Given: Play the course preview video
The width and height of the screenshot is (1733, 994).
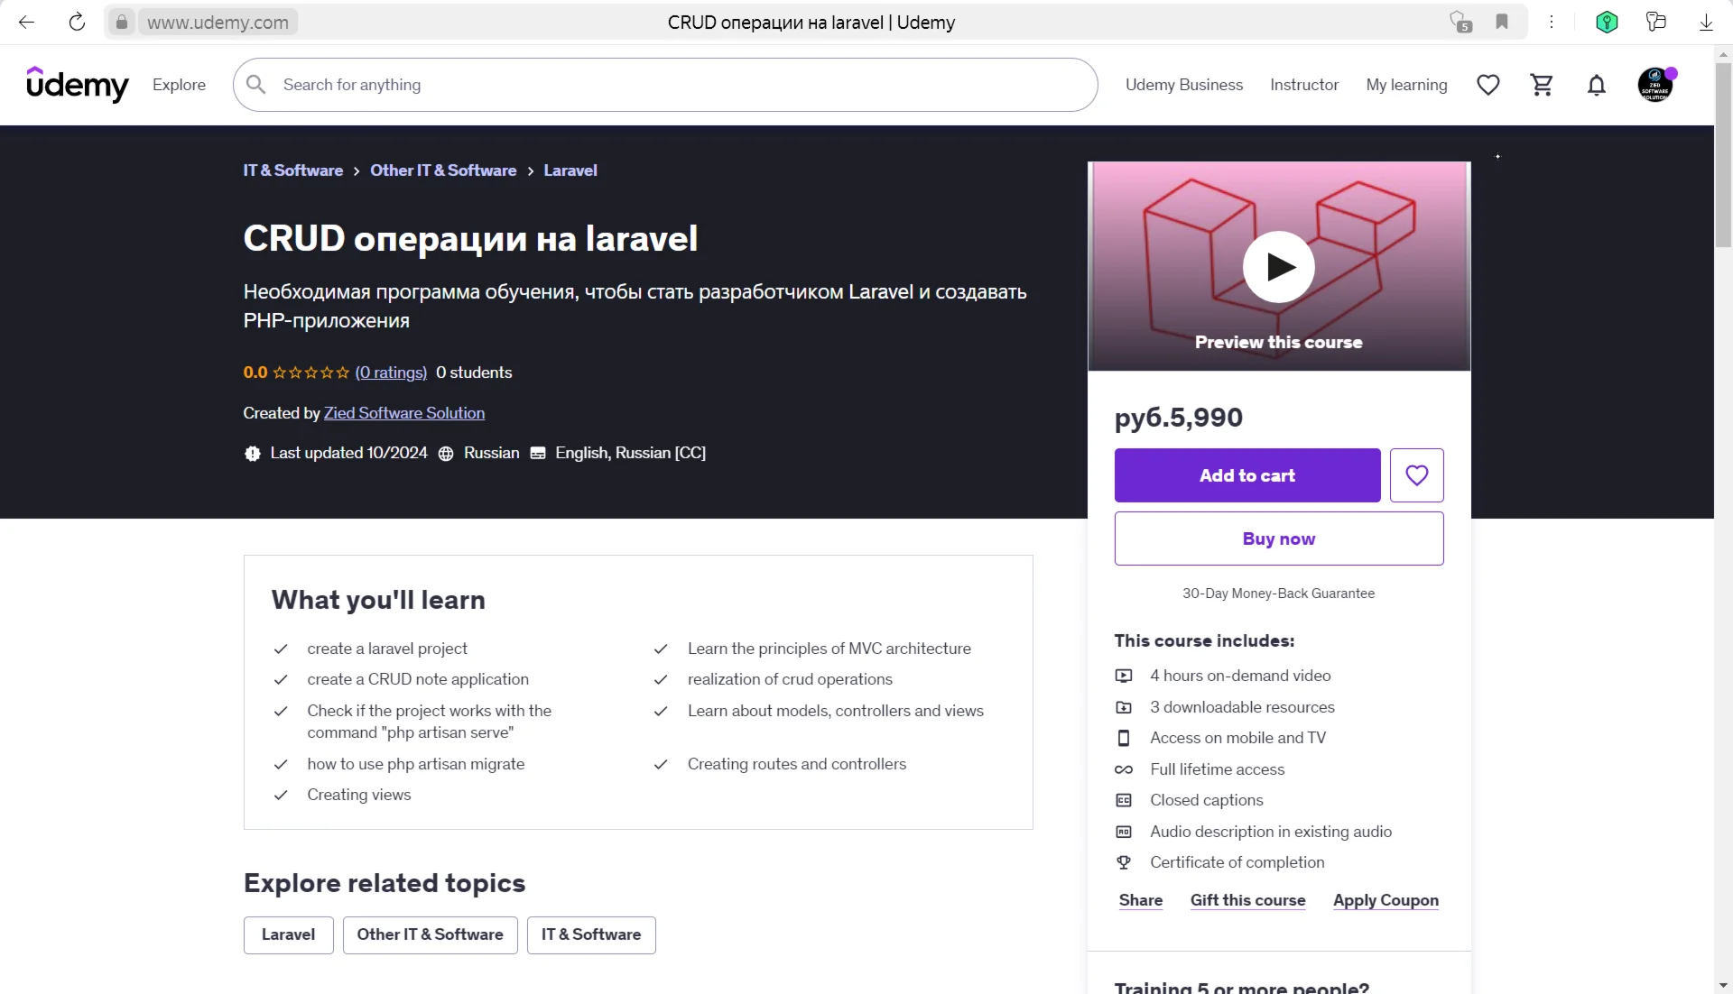Looking at the screenshot, I should click(x=1278, y=267).
